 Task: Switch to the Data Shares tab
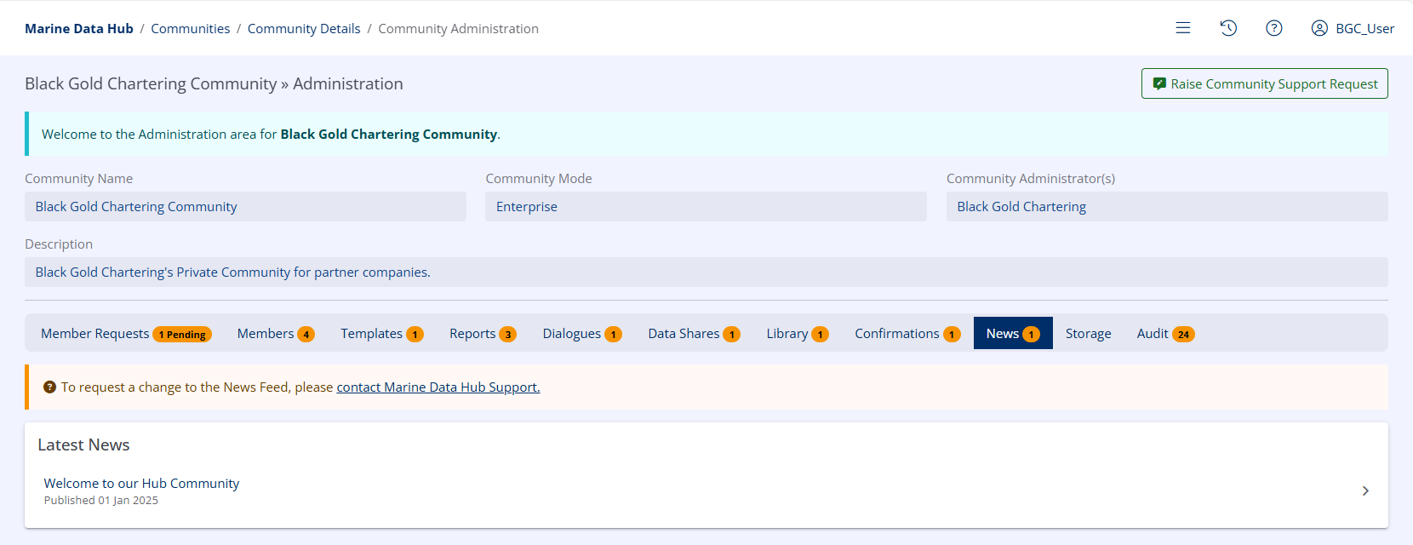693,334
